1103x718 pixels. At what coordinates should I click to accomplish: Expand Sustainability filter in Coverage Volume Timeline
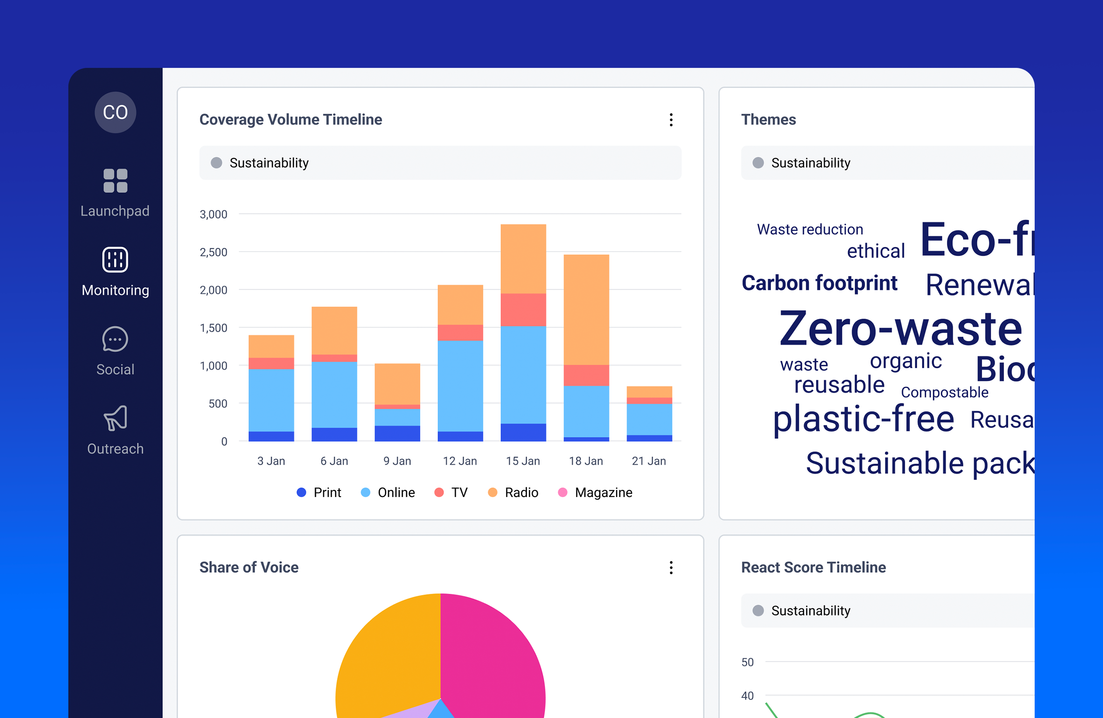(x=440, y=163)
